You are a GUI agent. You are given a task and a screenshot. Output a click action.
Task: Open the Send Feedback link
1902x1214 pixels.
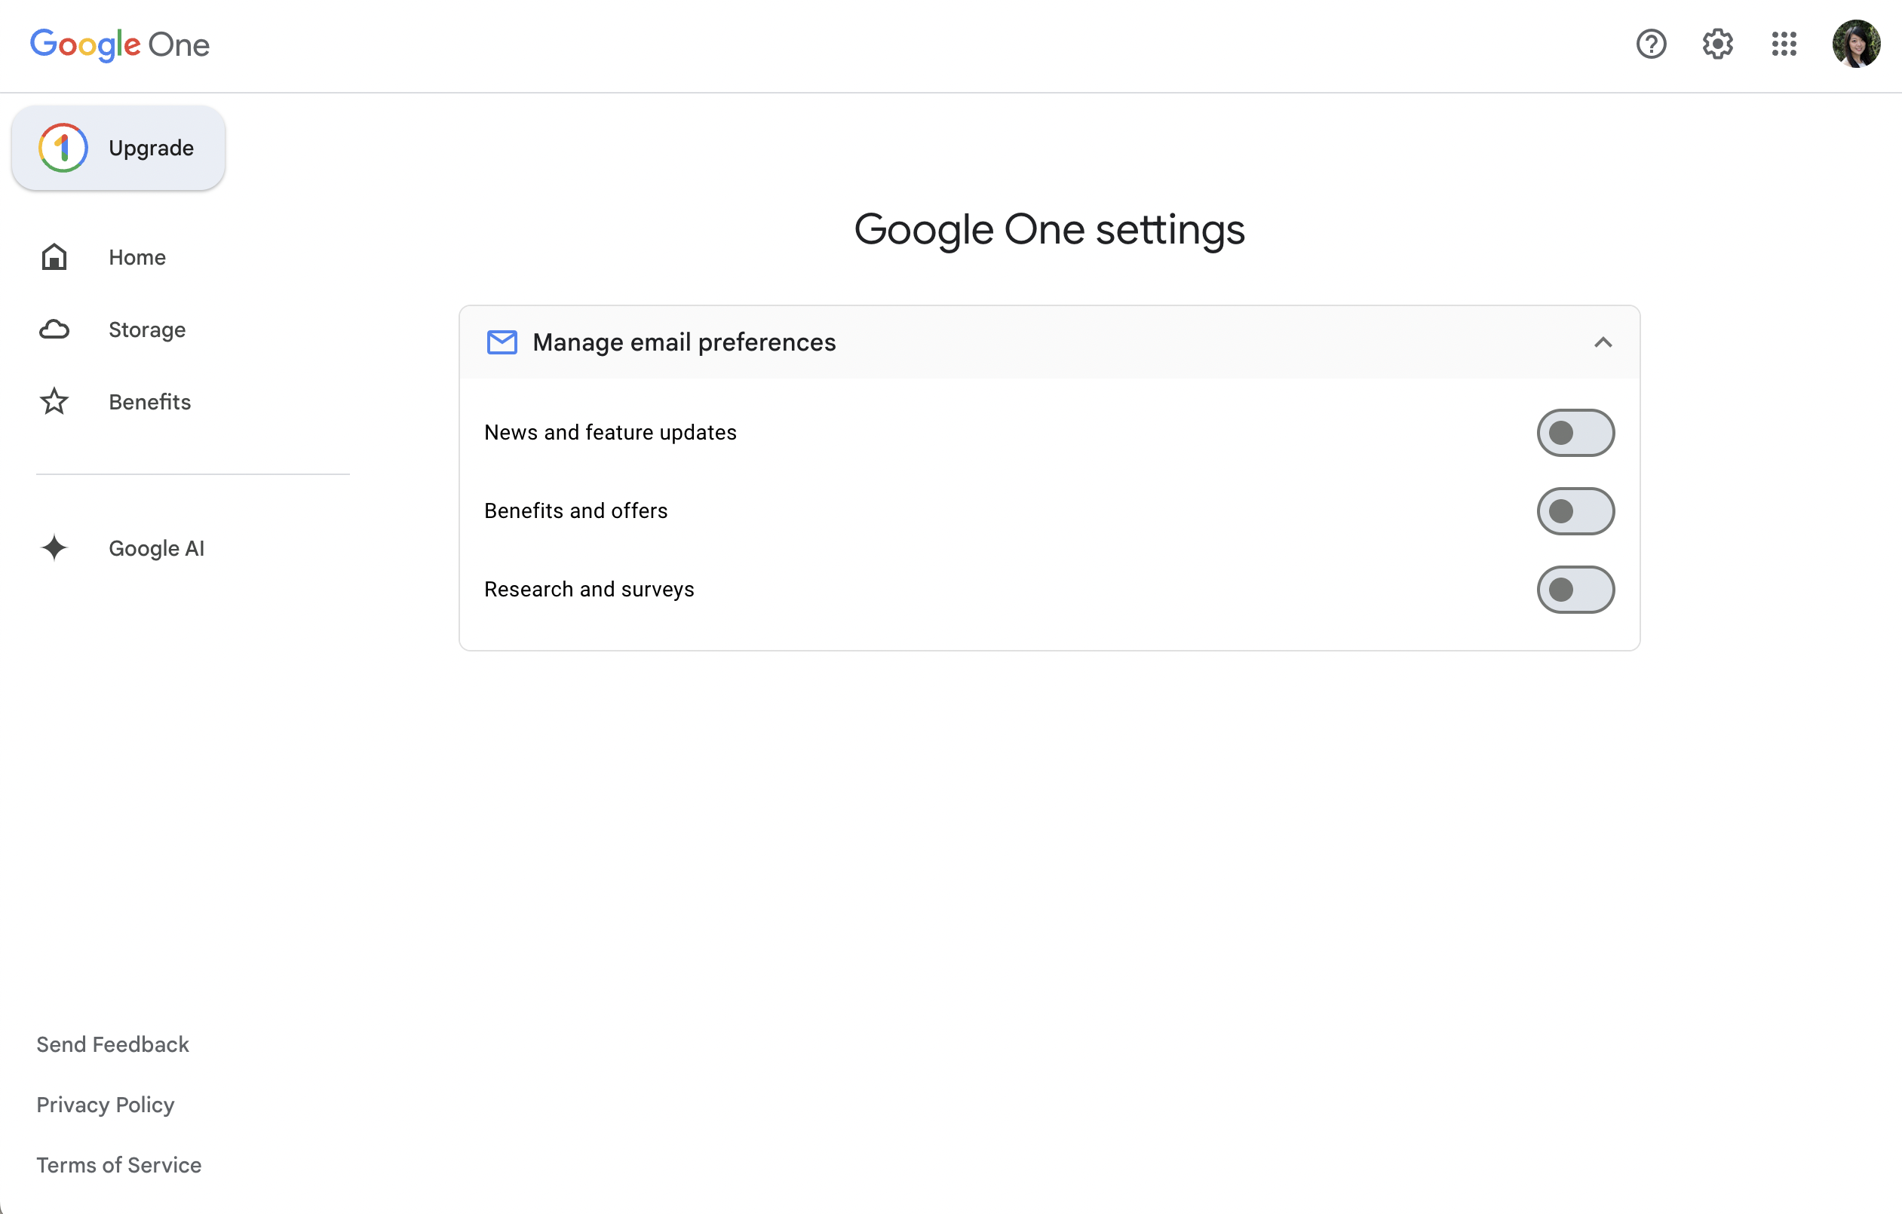113,1044
